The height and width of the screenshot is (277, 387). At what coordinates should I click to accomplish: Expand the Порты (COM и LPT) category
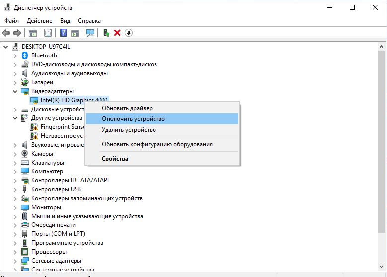point(15,234)
